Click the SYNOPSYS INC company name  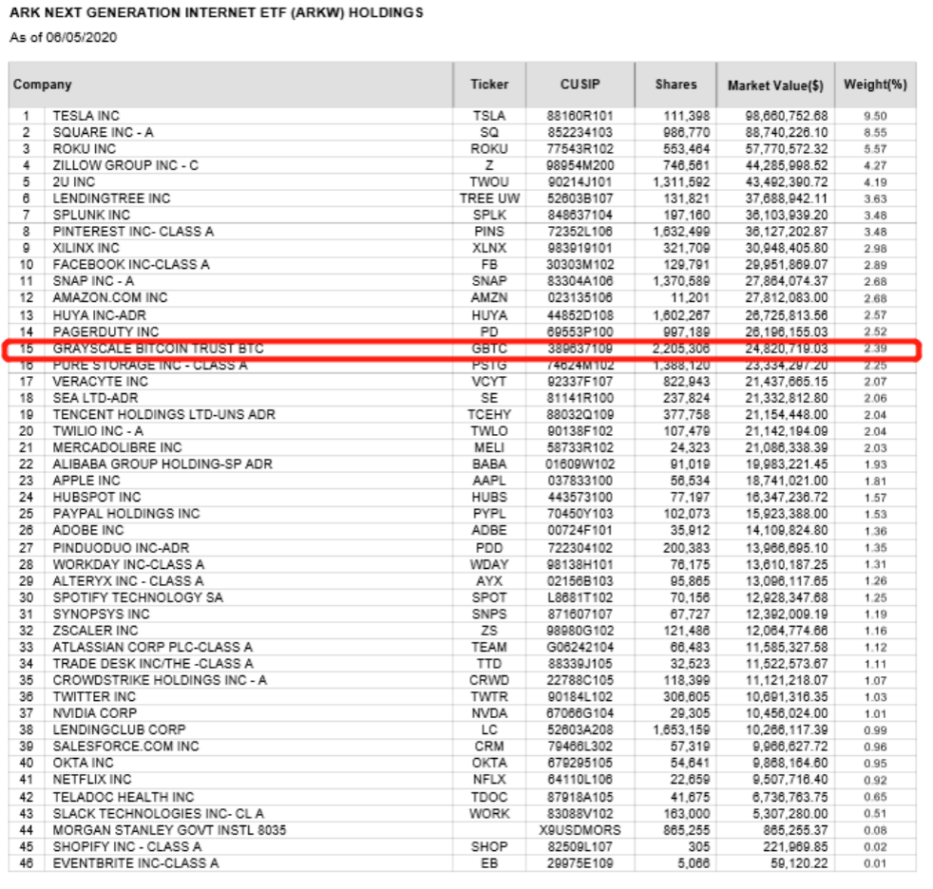coord(101,615)
